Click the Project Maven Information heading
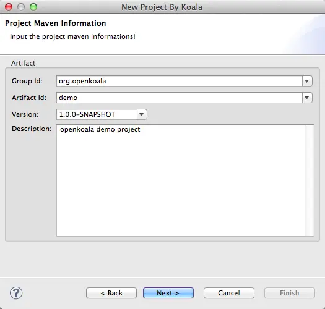This screenshot has width=325, height=309. [56, 23]
